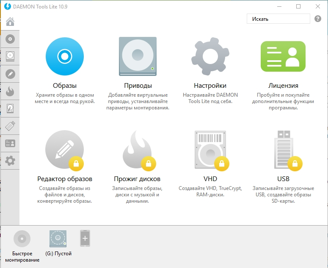
Task: Open the Home sidebar icon
Action: 10,21
